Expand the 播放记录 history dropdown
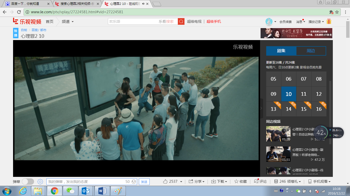 click(x=316, y=22)
